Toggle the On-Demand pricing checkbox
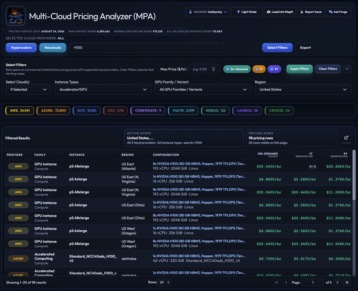The height and width of the screenshot is (291, 358). 228,69
